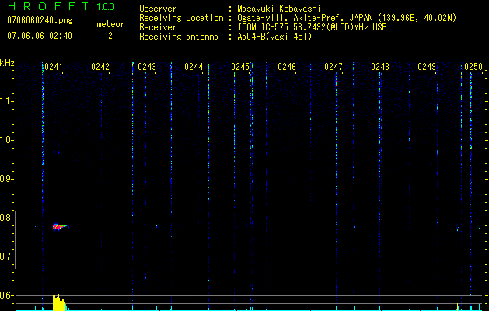The image size is (489, 311).
Task: Click the 0.7 kHz axis label
Action: (x=6, y=257)
